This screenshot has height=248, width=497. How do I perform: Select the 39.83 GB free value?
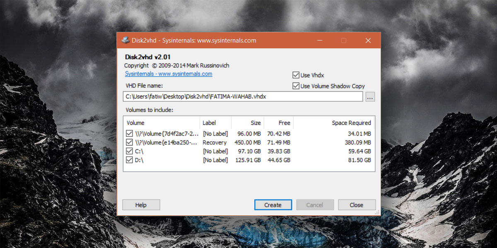tap(280, 151)
